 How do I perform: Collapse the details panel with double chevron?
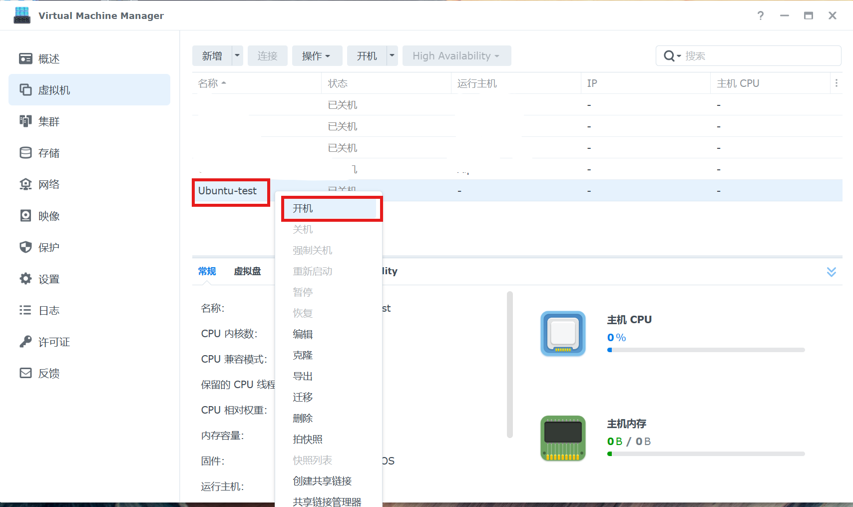(831, 272)
